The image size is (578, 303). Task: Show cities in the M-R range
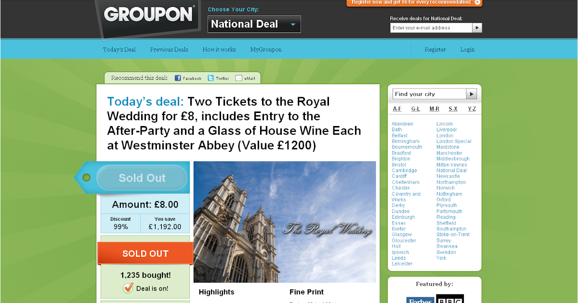[434, 109]
